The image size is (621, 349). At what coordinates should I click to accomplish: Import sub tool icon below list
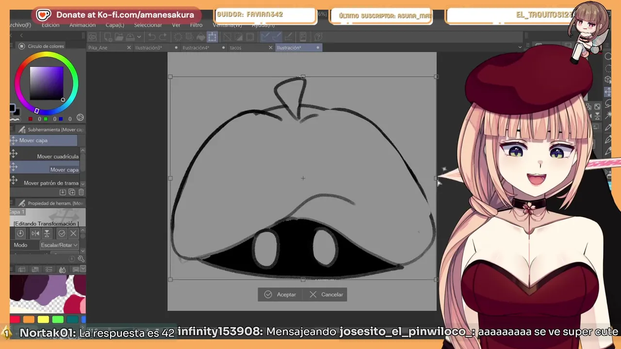63,192
